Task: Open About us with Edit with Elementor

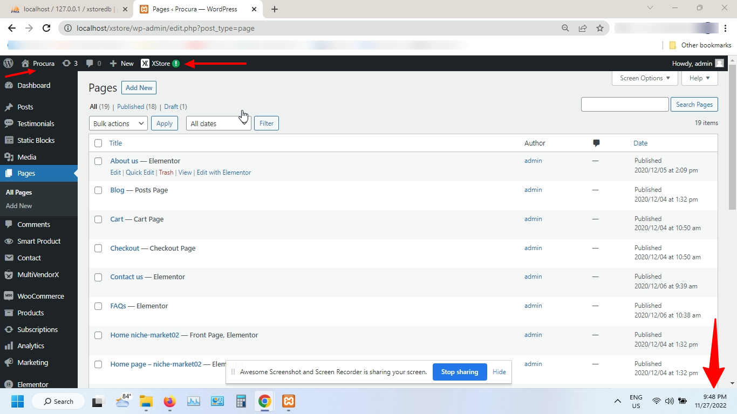Action: click(x=224, y=172)
